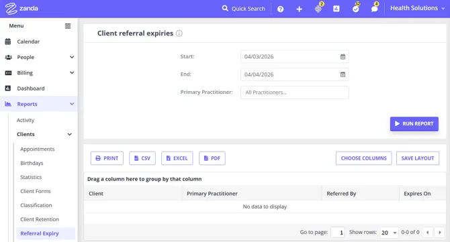Go to next page arrow
Viewport: 450px width, 242px height.
[x=440, y=232]
